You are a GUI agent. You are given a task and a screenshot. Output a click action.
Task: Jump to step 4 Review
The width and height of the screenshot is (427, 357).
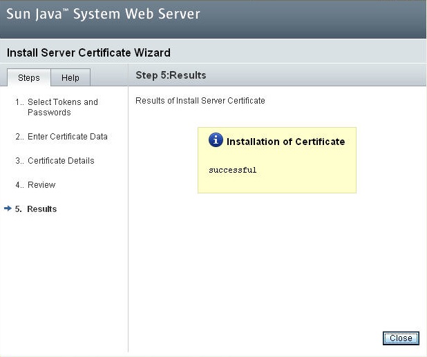tap(41, 185)
